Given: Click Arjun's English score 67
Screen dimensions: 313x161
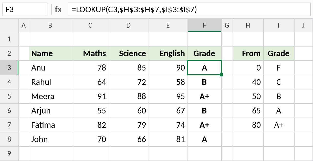Looking at the screenshot, I should 168,111.
